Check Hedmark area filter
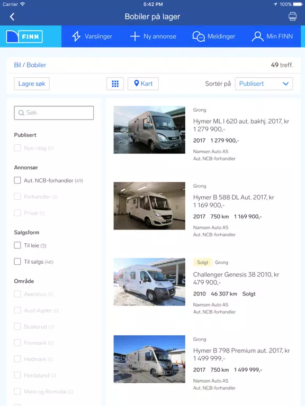Image resolution: width=305 pixels, height=406 pixels. (17, 359)
